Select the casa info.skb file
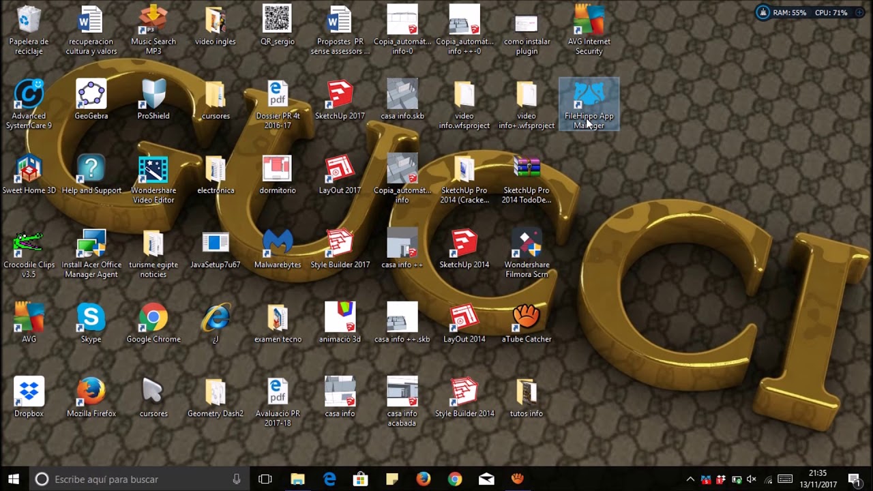The height and width of the screenshot is (491, 873). [x=402, y=100]
